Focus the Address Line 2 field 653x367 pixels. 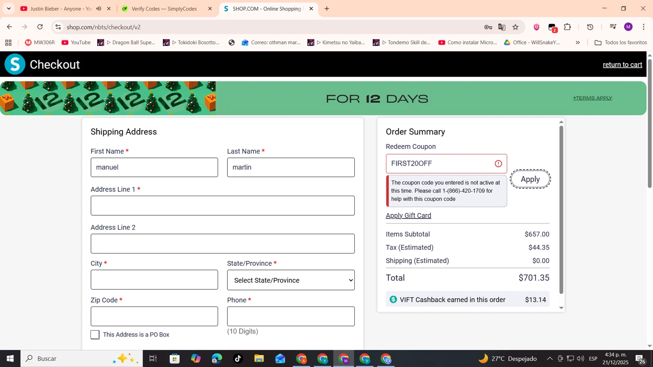pos(222,244)
